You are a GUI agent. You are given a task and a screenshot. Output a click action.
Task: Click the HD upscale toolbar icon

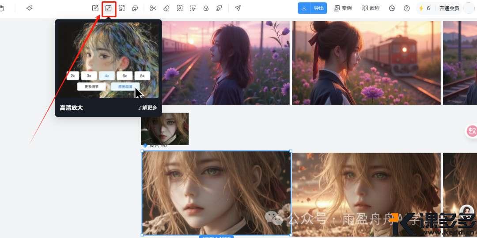(x=109, y=8)
